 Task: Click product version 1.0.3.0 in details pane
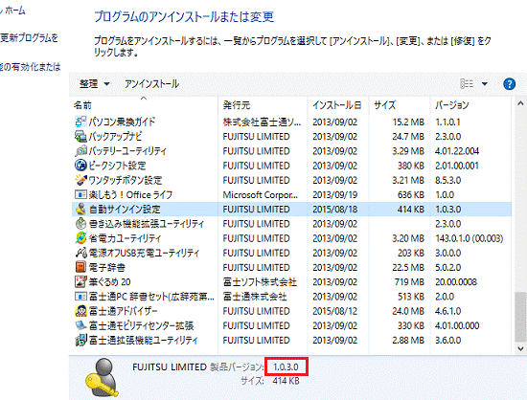point(286,367)
